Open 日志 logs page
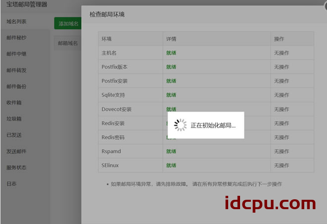 11,184
